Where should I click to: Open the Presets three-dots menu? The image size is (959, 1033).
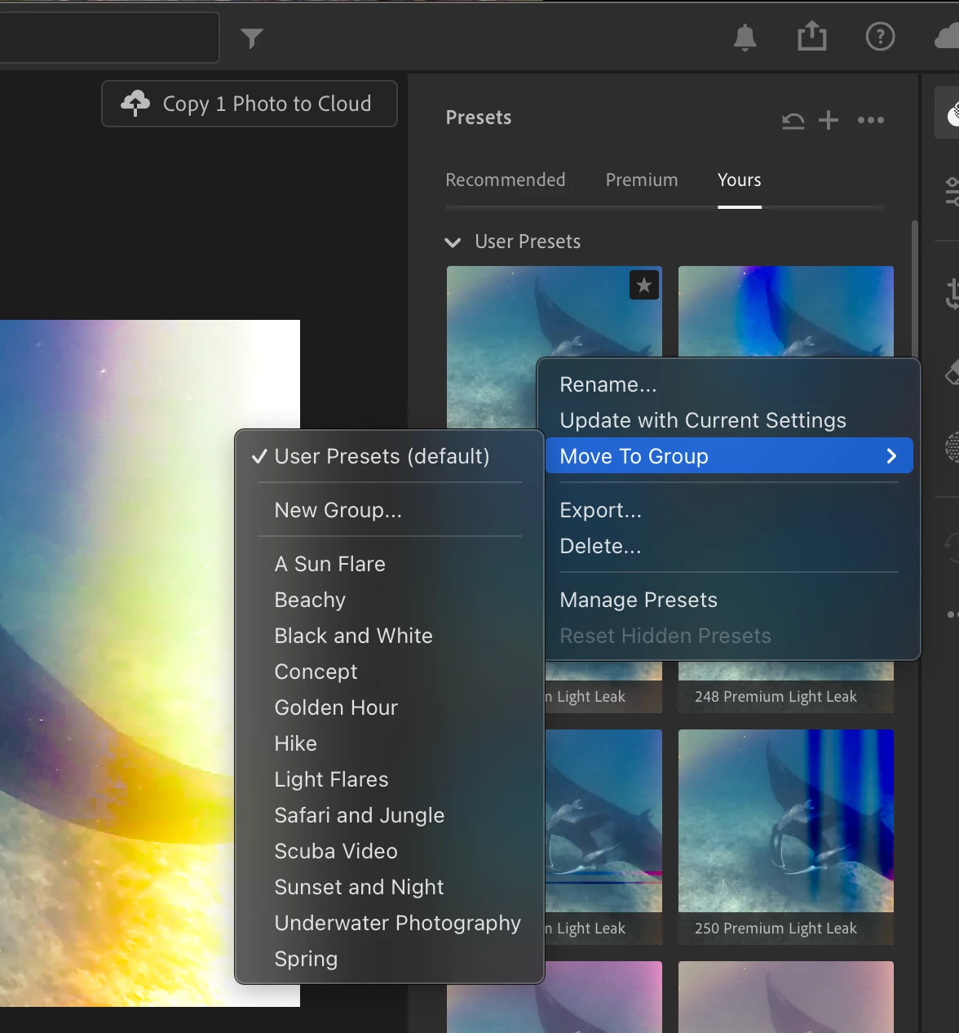[871, 120]
